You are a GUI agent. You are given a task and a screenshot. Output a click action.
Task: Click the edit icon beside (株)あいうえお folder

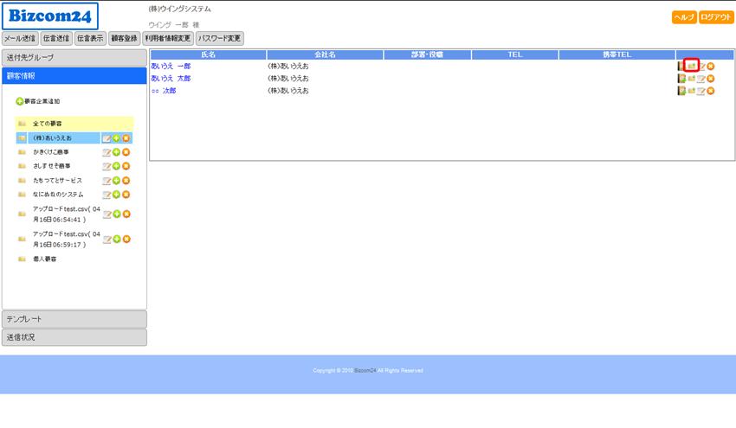107,138
